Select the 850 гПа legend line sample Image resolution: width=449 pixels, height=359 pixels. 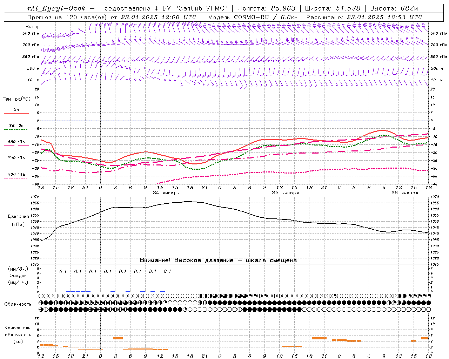click(x=16, y=146)
